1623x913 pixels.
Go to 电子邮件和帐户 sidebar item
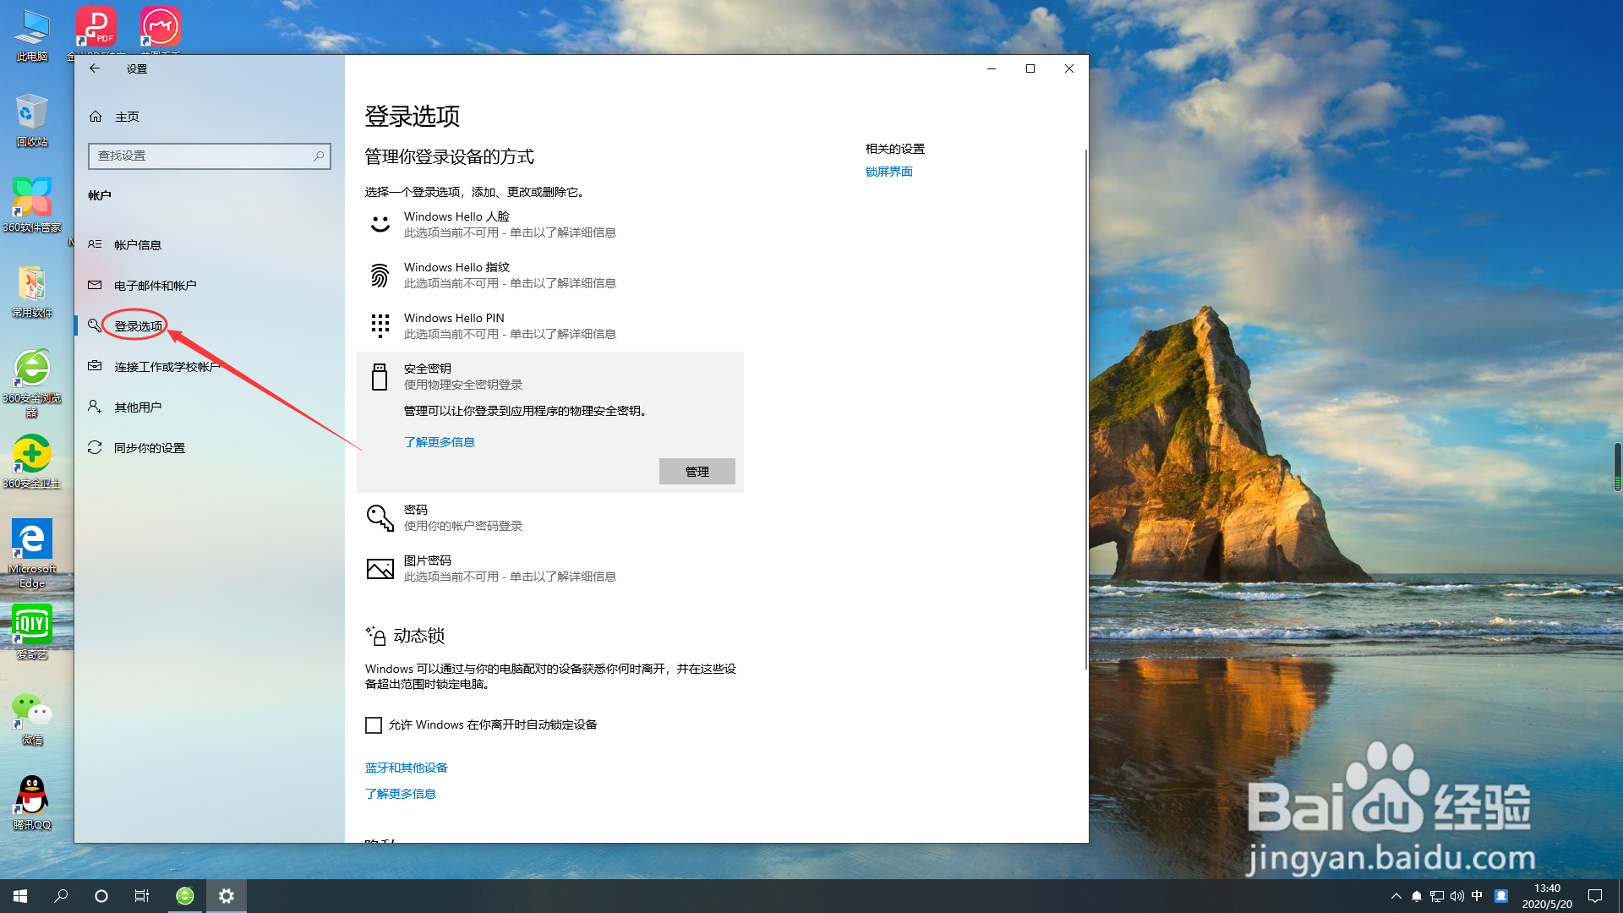point(155,286)
